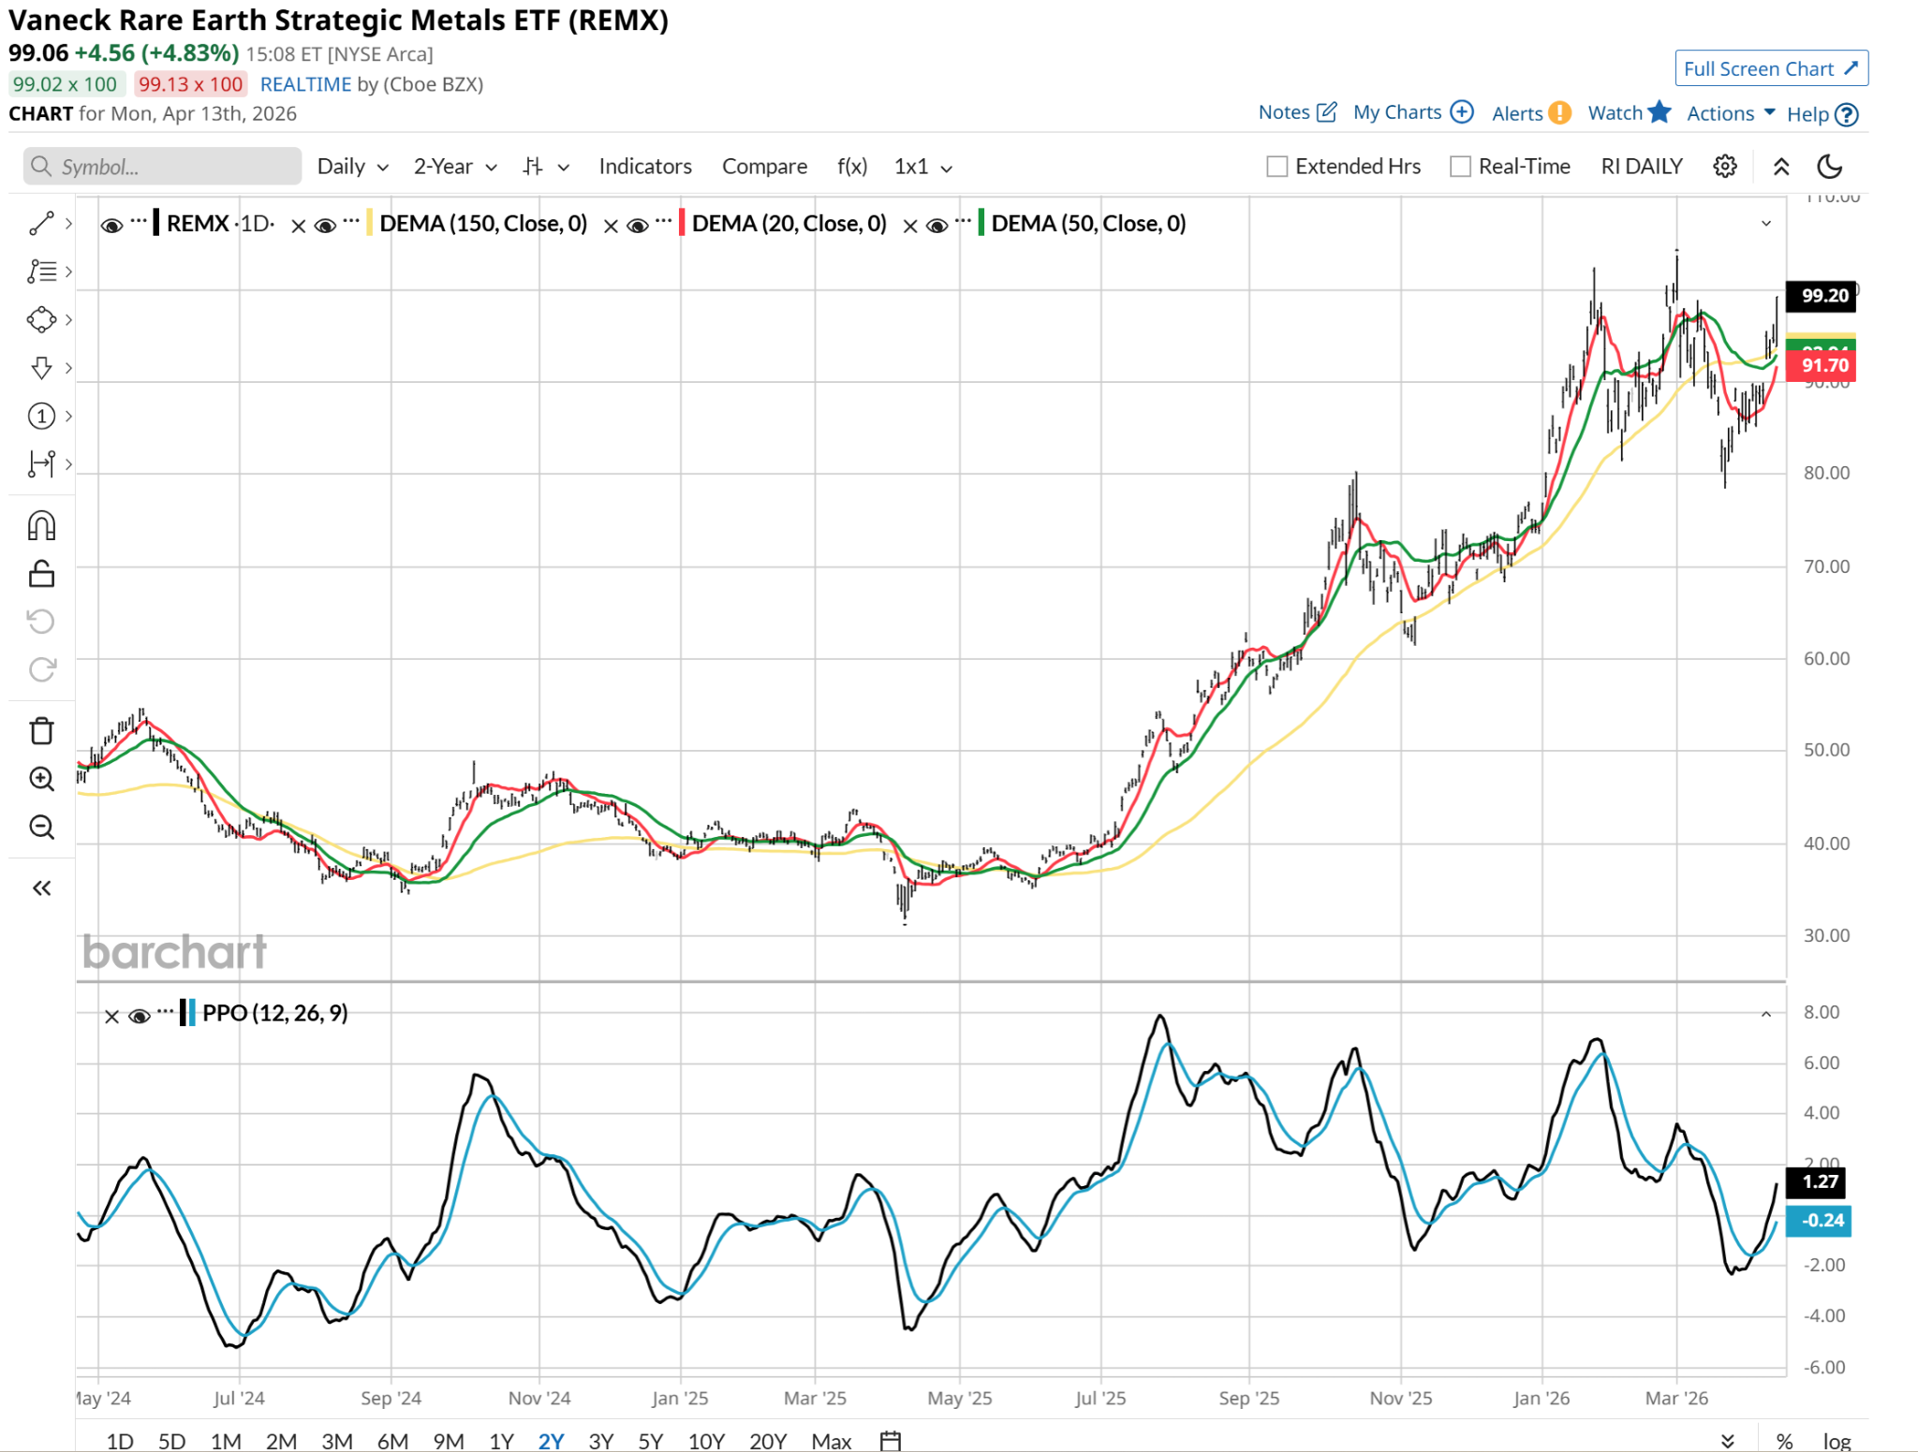This screenshot has width=1918, height=1452.
Task: Open chart settings gear icon
Action: (1724, 167)
